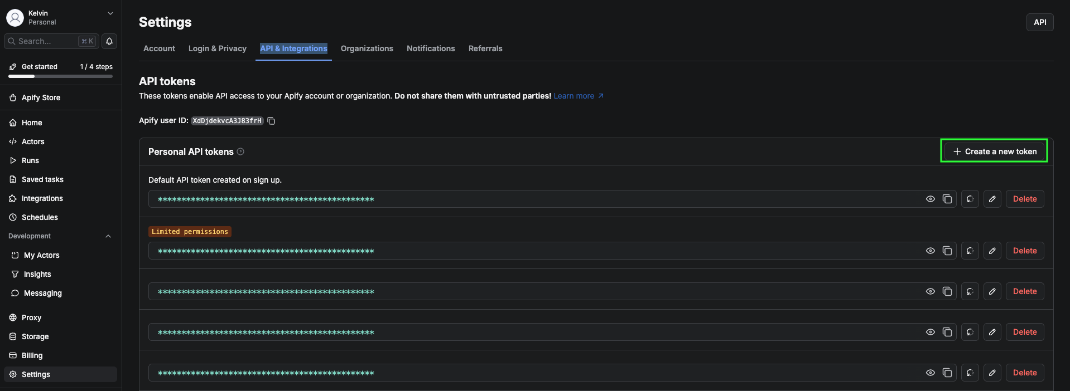Show the Limited permissions token value
This screenshot has height=391, width=1070.
click(x=931, y=251)
